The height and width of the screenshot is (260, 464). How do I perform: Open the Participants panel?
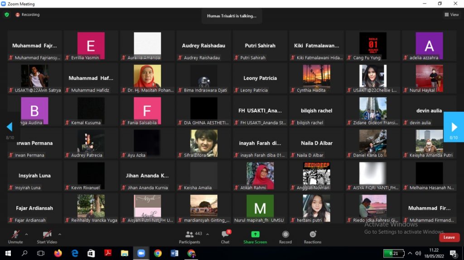click(x=189, y=234)
